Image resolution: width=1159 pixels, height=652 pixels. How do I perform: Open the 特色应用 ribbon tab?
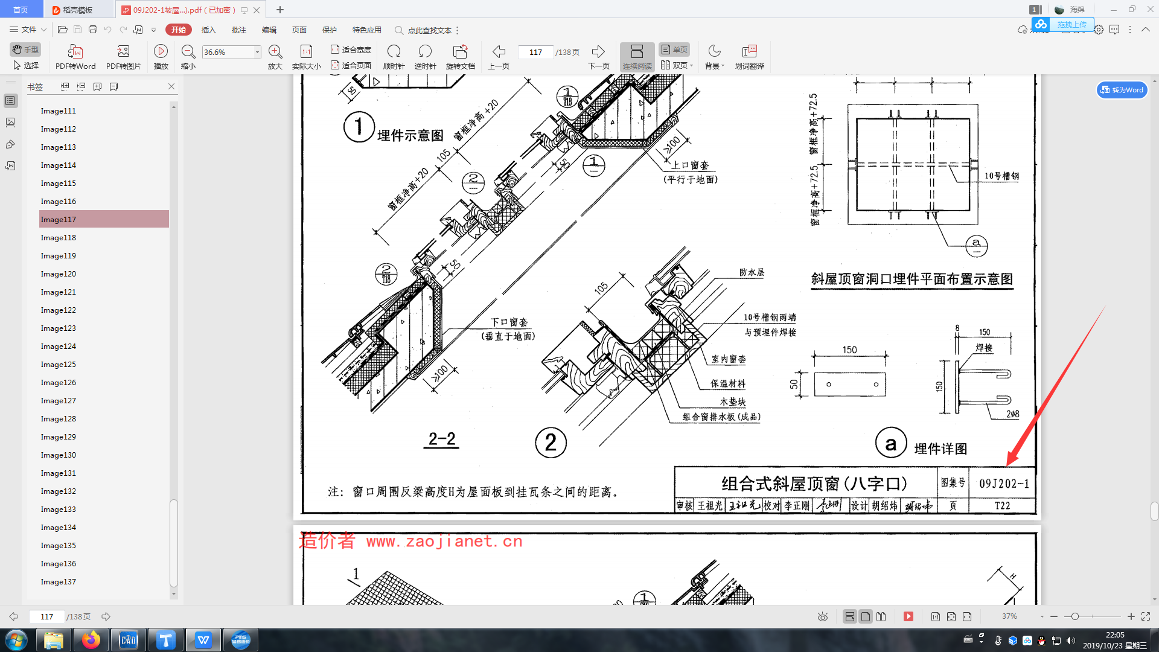[366, 30]
